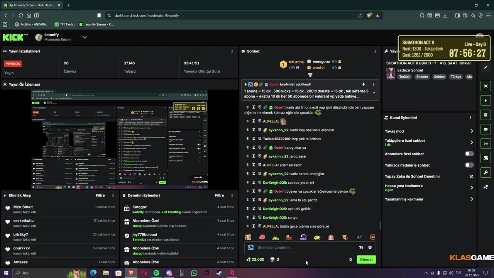Expand the pinned message chevron
The image size is (494, 278).
(374, 93)
